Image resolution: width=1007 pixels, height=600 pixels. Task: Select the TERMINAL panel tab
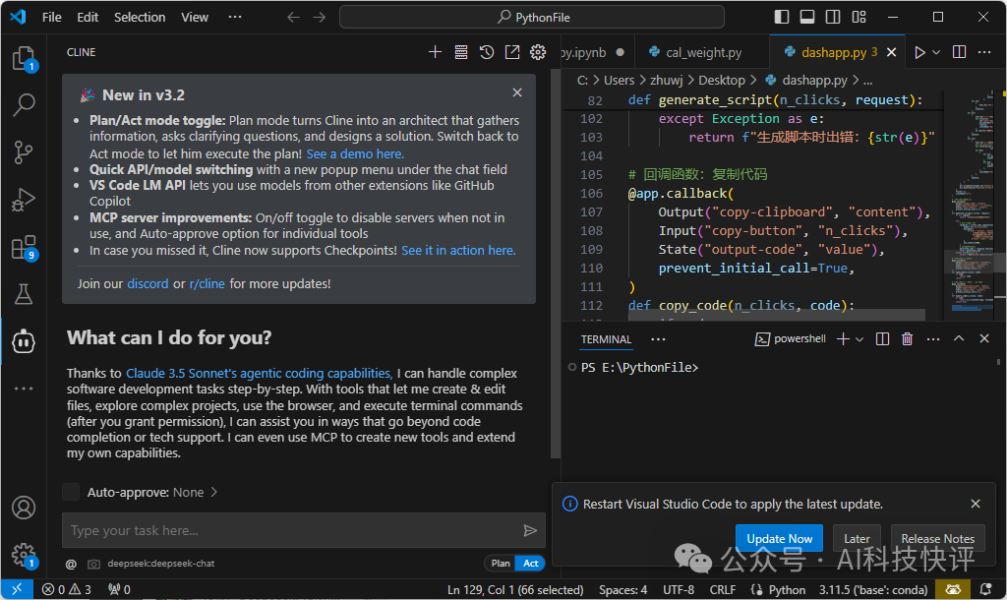click(606, 339)
